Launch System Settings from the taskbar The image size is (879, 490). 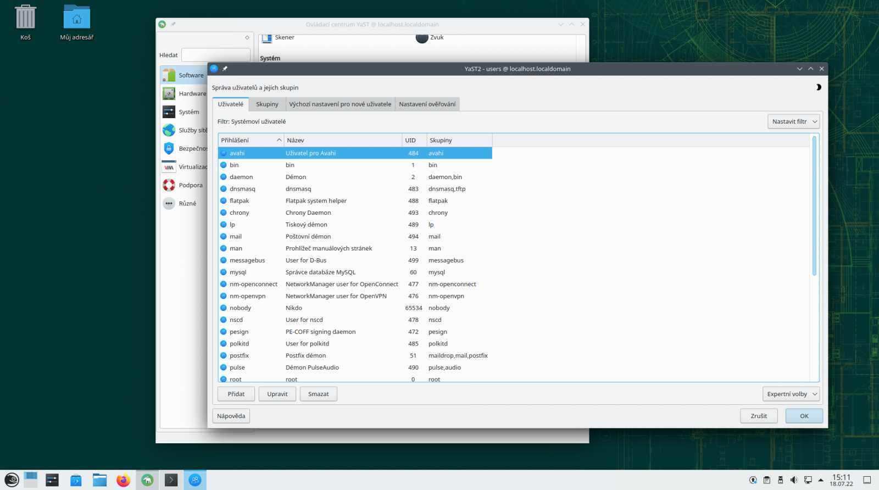[52, 480]
